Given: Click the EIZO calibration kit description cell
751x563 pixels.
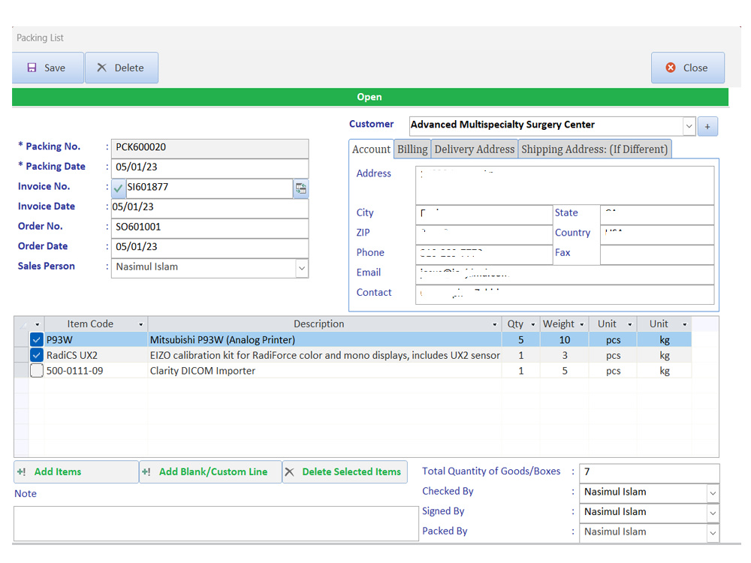Looking at the screenshot, I should [x=324, y=355].
